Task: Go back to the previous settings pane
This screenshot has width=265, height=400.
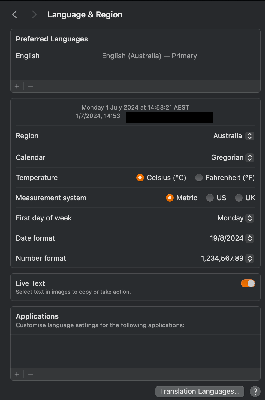Action: [x=15, y=14]
